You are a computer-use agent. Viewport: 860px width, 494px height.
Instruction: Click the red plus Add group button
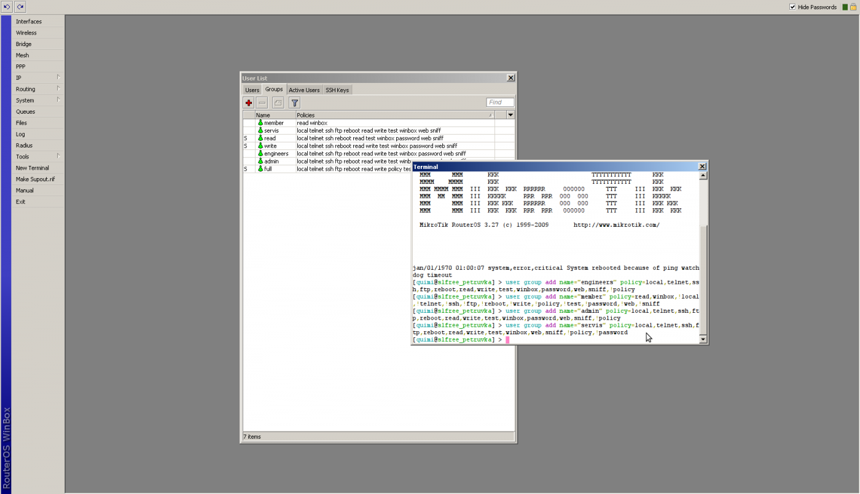click(x=249, y=103)
